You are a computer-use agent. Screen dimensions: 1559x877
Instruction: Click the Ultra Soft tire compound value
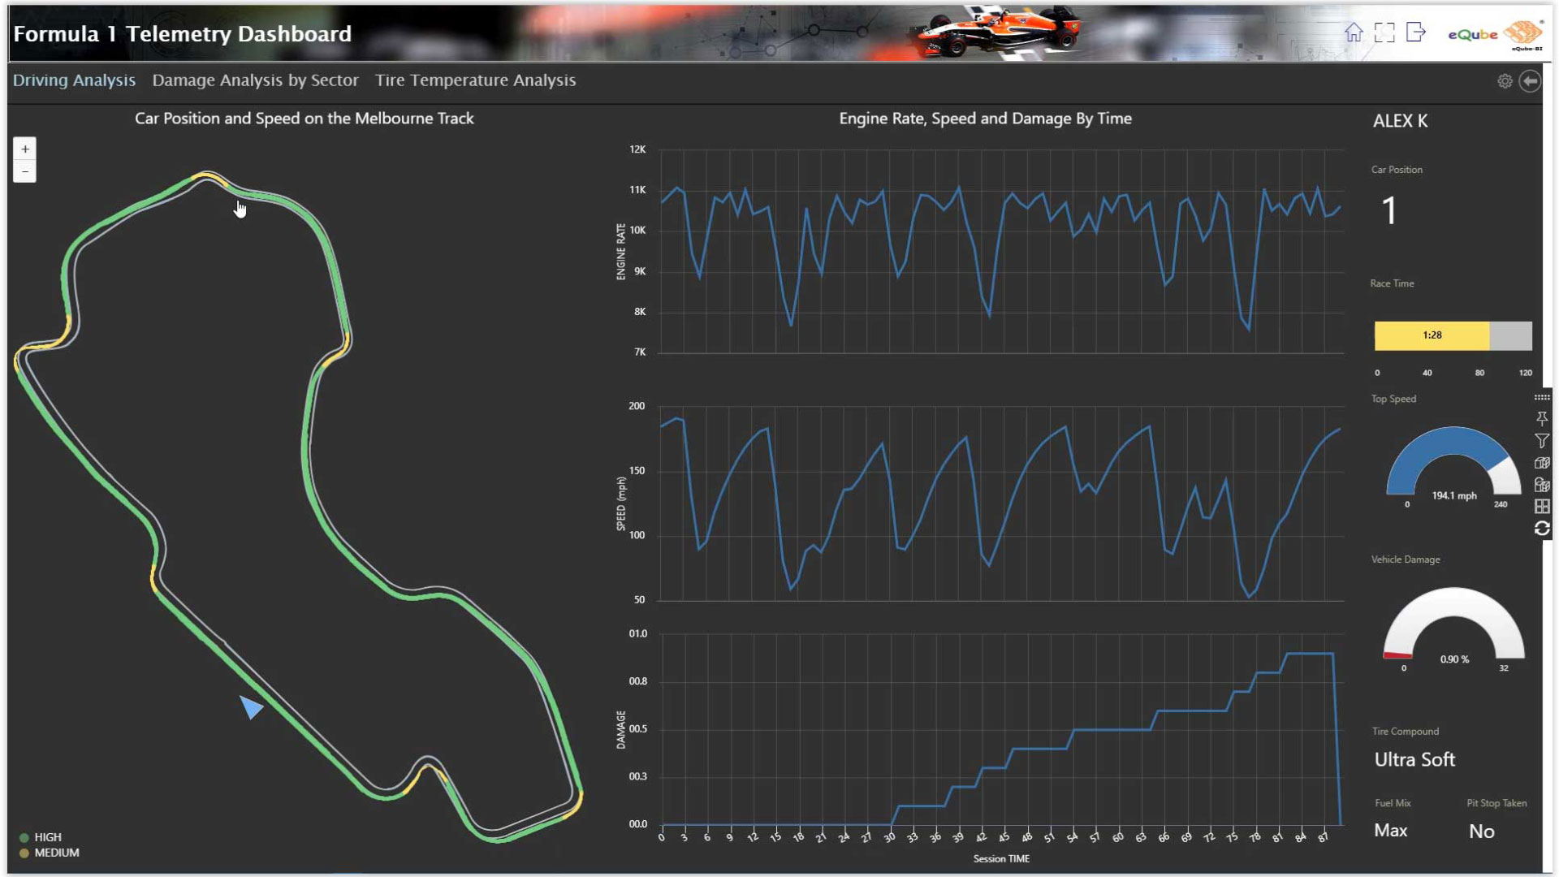point(1414,760)
